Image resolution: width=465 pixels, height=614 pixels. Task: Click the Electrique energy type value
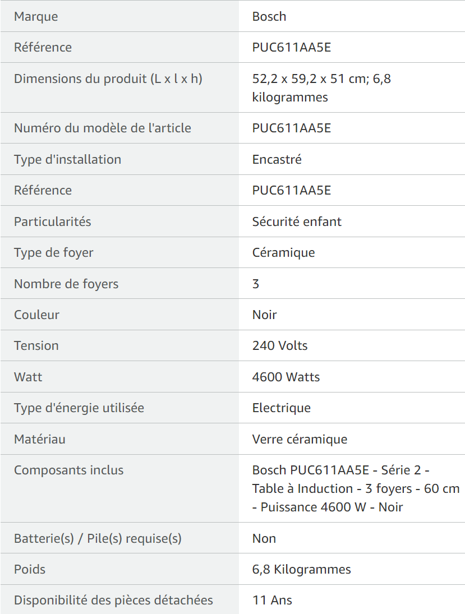pos(281,408)
